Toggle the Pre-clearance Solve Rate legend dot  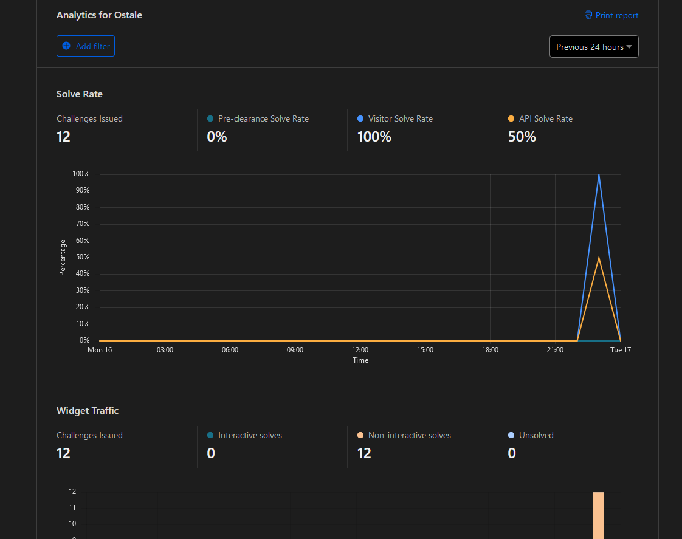pyautogui.click(x=210, y=118)
